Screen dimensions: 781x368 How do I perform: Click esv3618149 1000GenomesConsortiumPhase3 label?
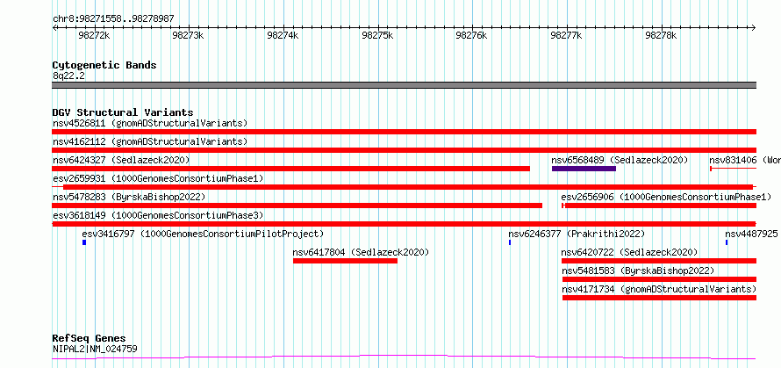pyautogui.click(x=158, y=215)
